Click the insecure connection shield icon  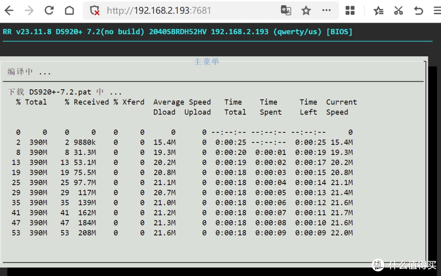pos(95,11)
